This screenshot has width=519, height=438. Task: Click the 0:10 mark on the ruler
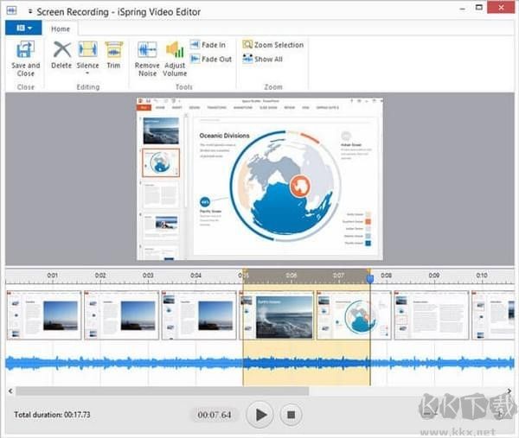click(x=482, y=276)
